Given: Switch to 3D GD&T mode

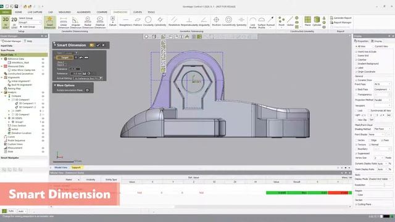Looking at the screenshot, I should (6, 22).
